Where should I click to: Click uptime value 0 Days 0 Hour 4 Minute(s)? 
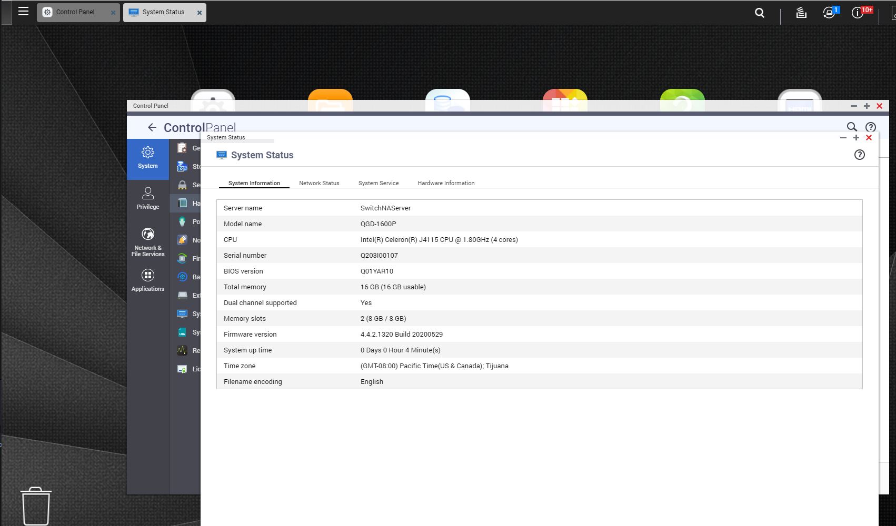coord(401,350)
